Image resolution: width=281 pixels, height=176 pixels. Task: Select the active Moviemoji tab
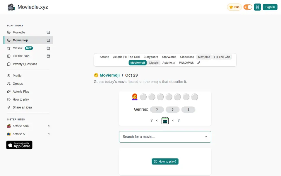point(138,63)
